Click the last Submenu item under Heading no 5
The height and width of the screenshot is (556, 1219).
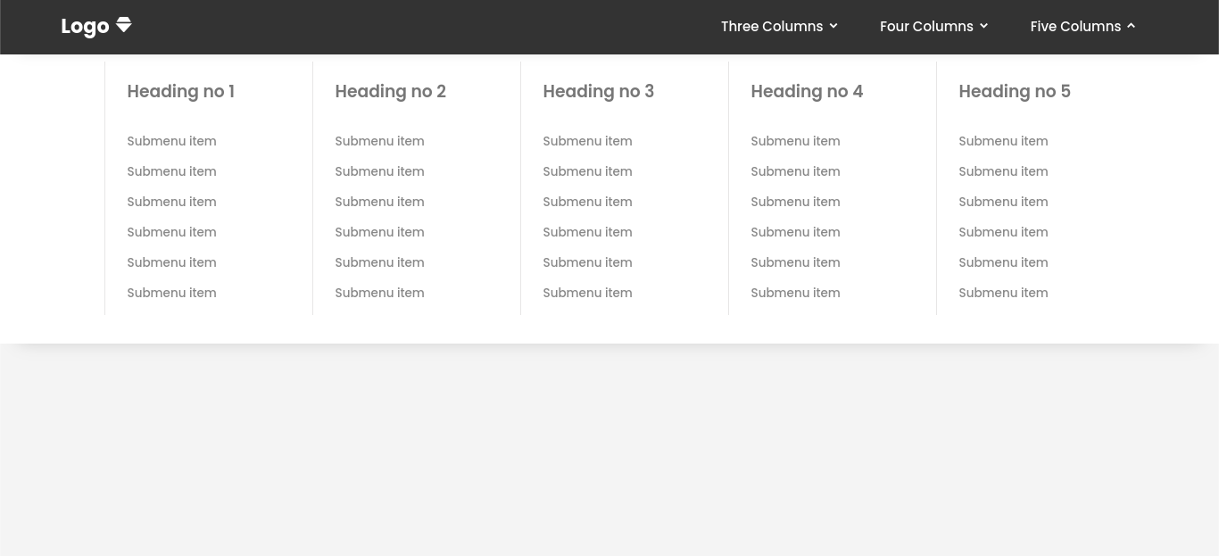(x=1003, y=293)
